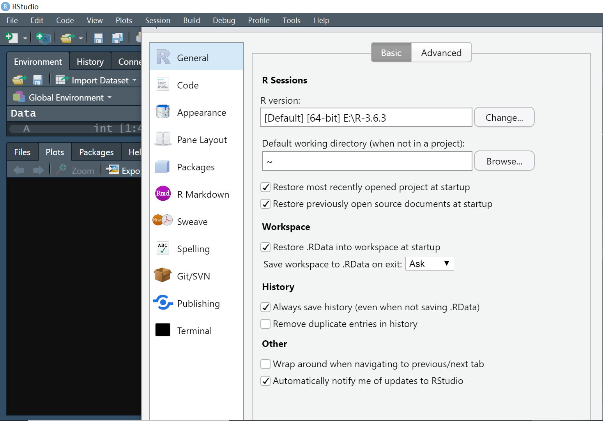Toggle Restore previously open source documents

coord(265,204)
